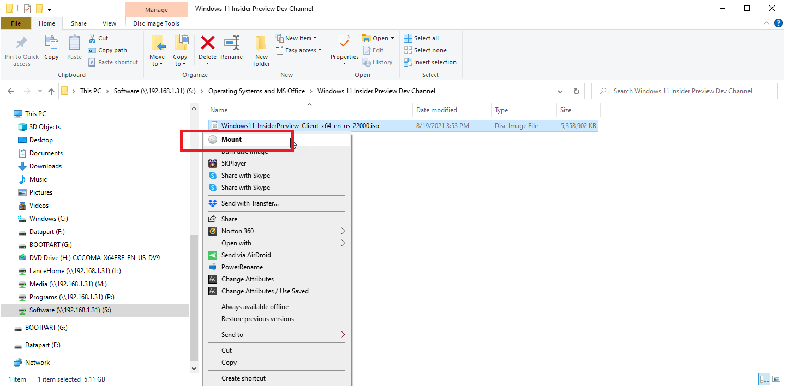Switch to the View tab
The image size is (785, 386).
pos(109,23)
